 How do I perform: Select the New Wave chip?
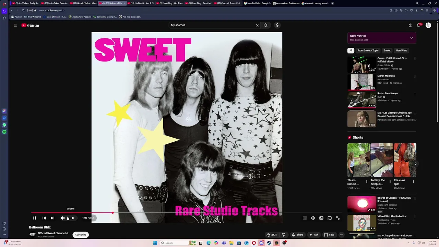(x=402, y=50)
